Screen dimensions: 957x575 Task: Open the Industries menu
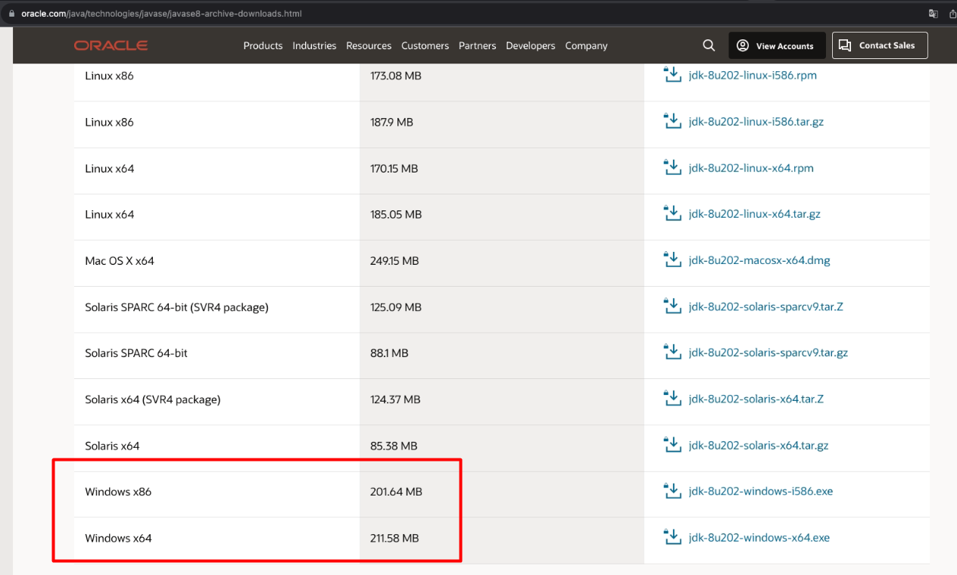tap(314, 45)
